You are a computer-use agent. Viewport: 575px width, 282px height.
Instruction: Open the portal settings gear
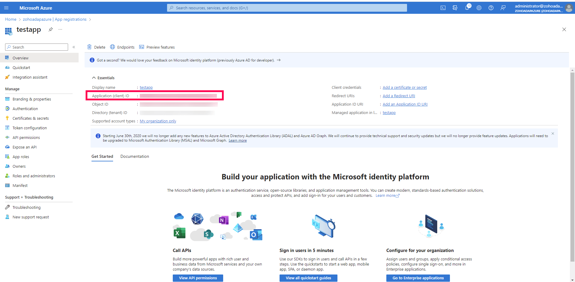coord(479,7)
